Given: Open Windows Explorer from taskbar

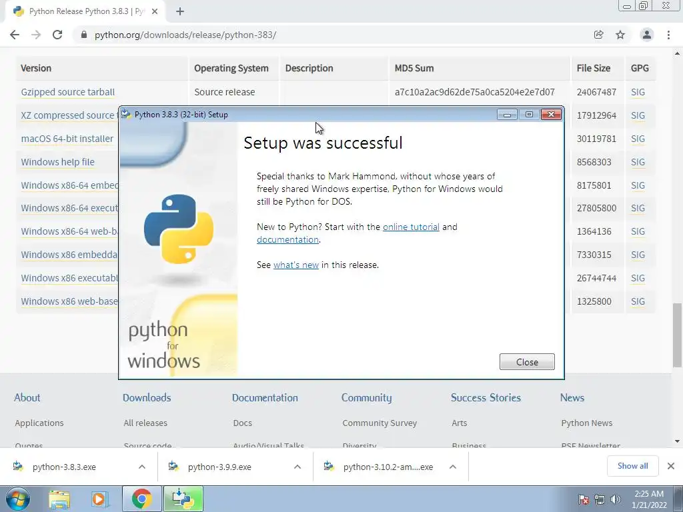Looking at the screenshot, I should point(59,499).
